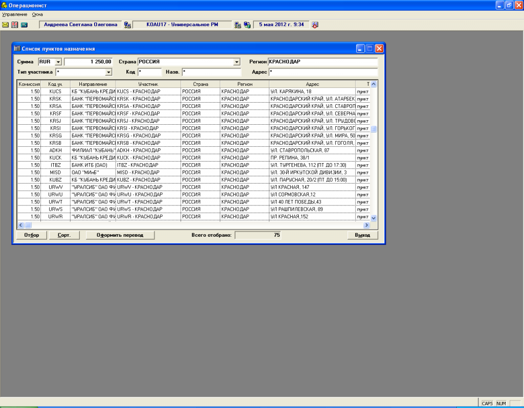This screenshot has height=408, width=524.
Task: Click the Регион input field
Action: 322,62
